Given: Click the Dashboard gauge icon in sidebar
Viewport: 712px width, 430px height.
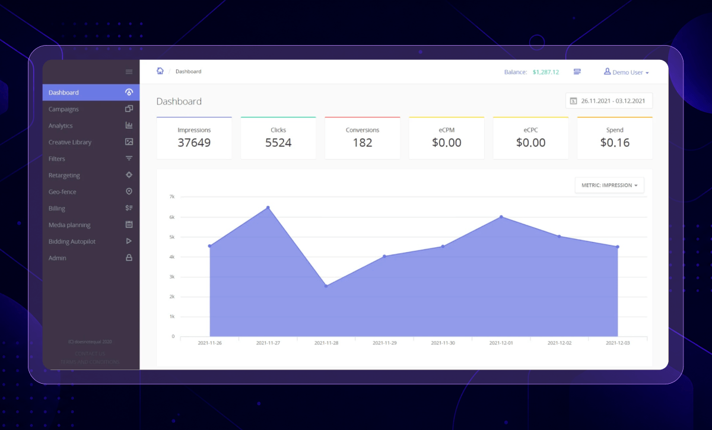Looking at the screenshot, I should tap(129, 93).
